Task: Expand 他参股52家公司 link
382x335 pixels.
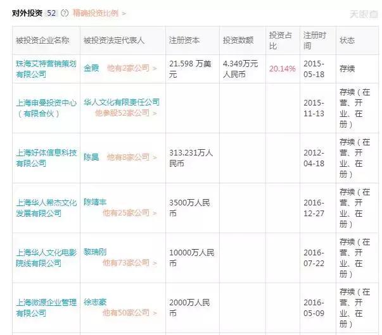Action: point(125,113)
